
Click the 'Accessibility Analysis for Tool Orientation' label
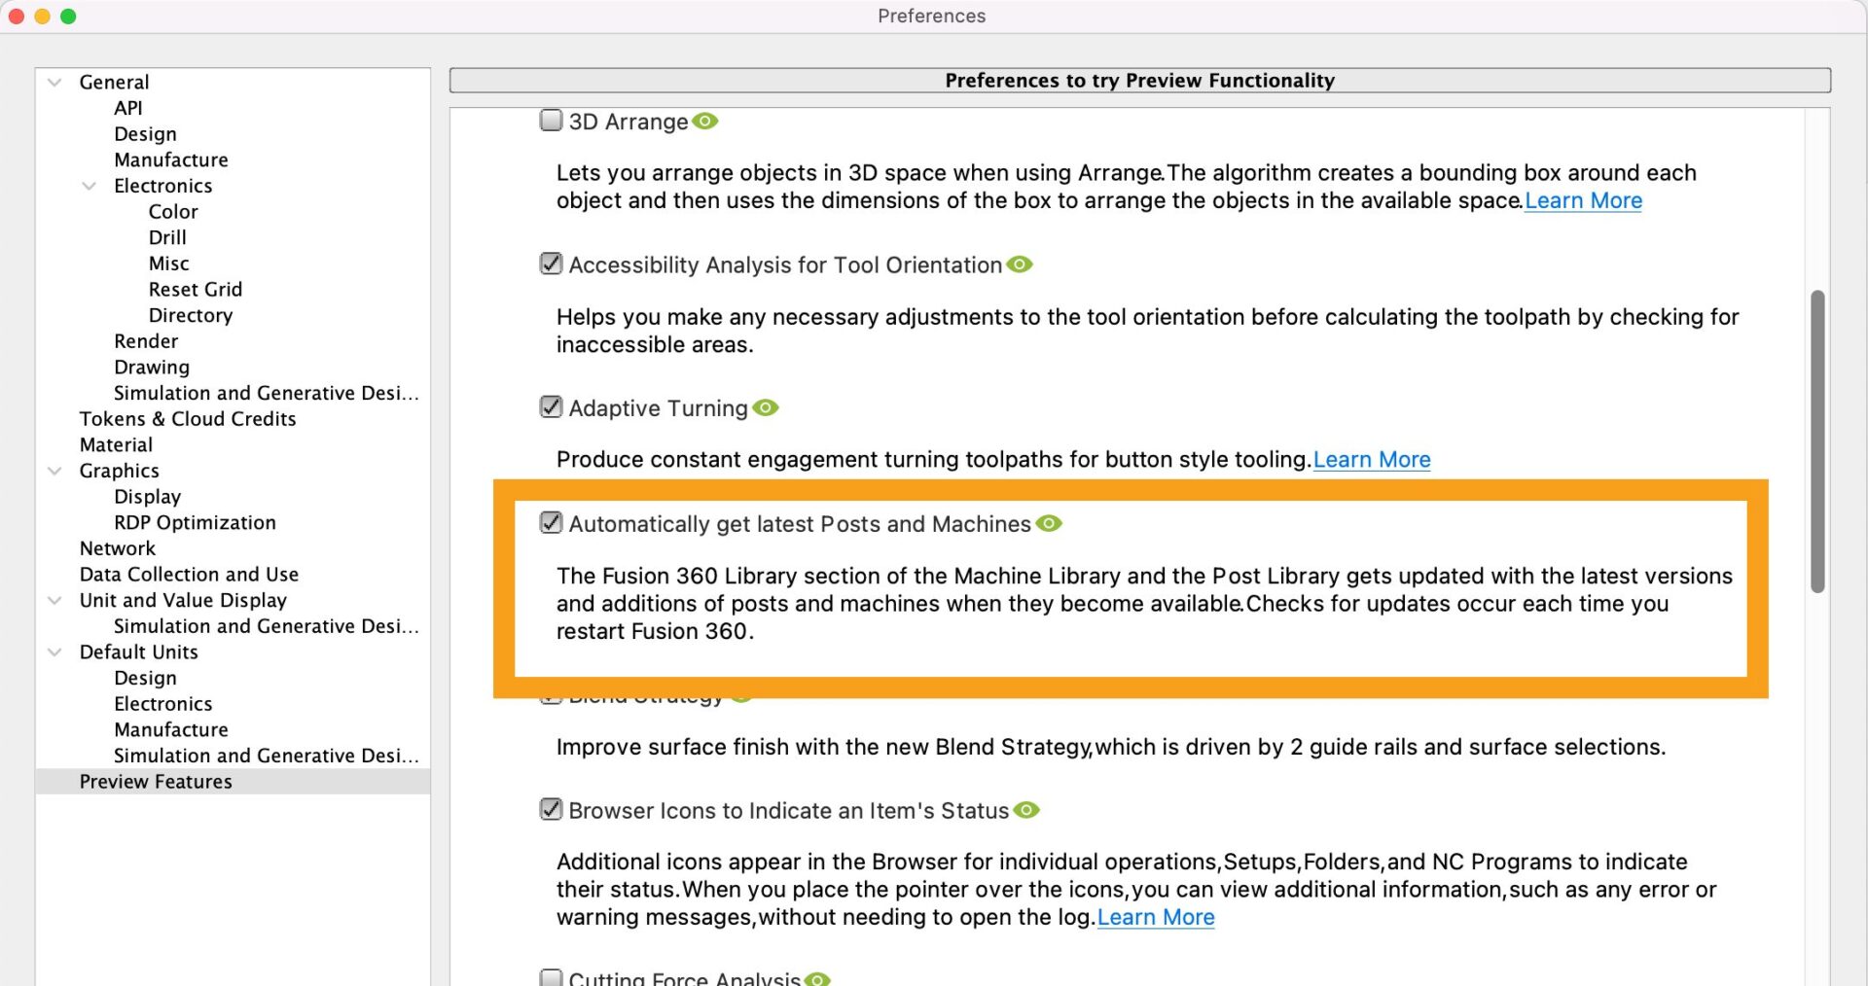(785, 264)
